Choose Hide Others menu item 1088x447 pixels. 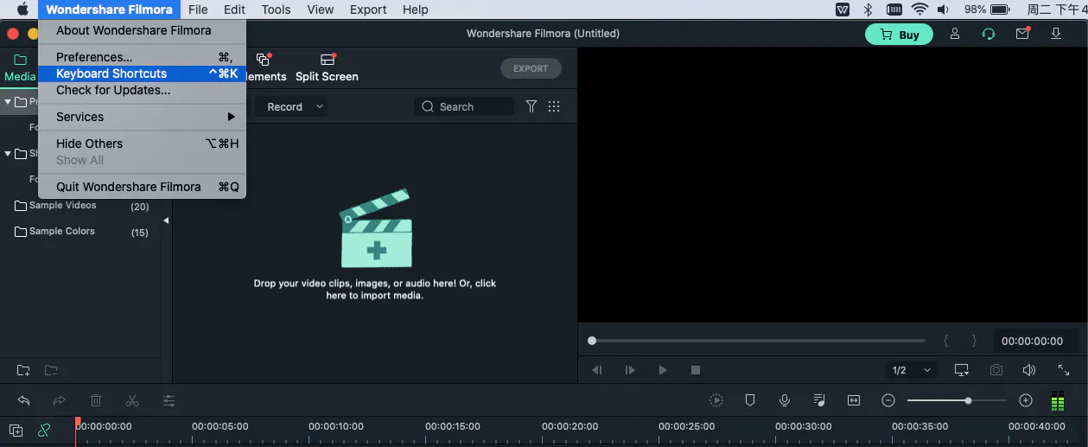click(143, 144)
